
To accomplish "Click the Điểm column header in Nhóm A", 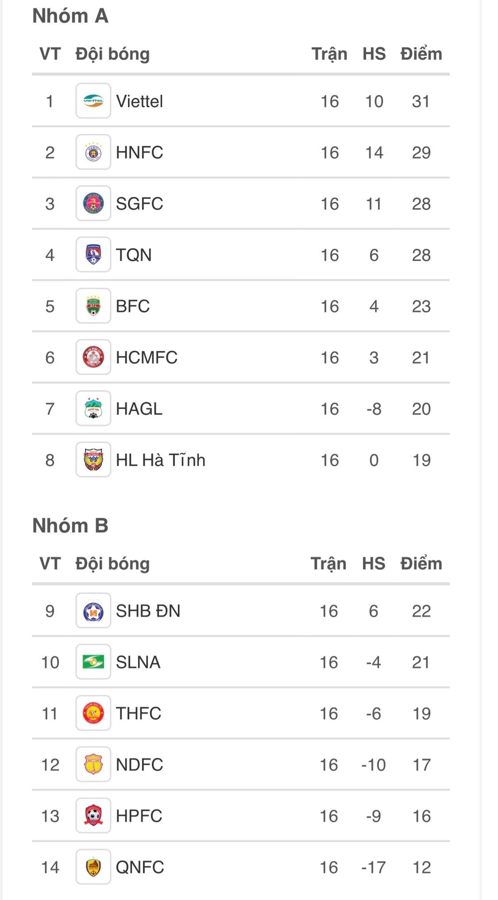I will tap(421, 54).
